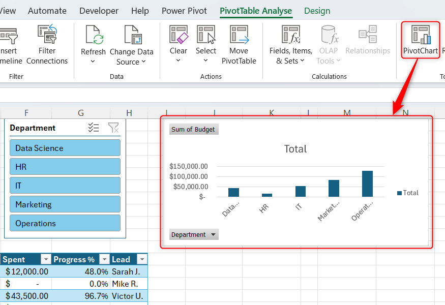The image size is (445, 305).
Task: Click Move PivotTable
Action: pyautogui.click(x=239, y=45)
